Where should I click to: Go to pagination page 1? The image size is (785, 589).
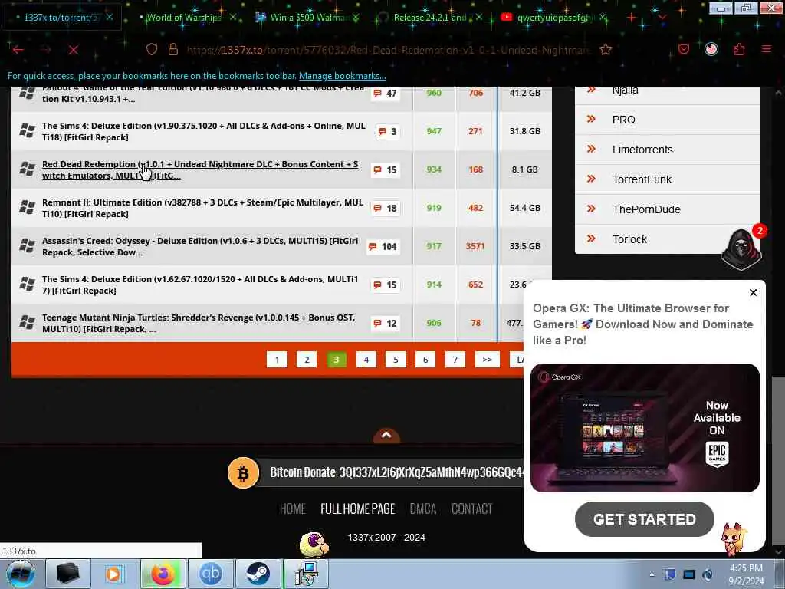[277, 359]
